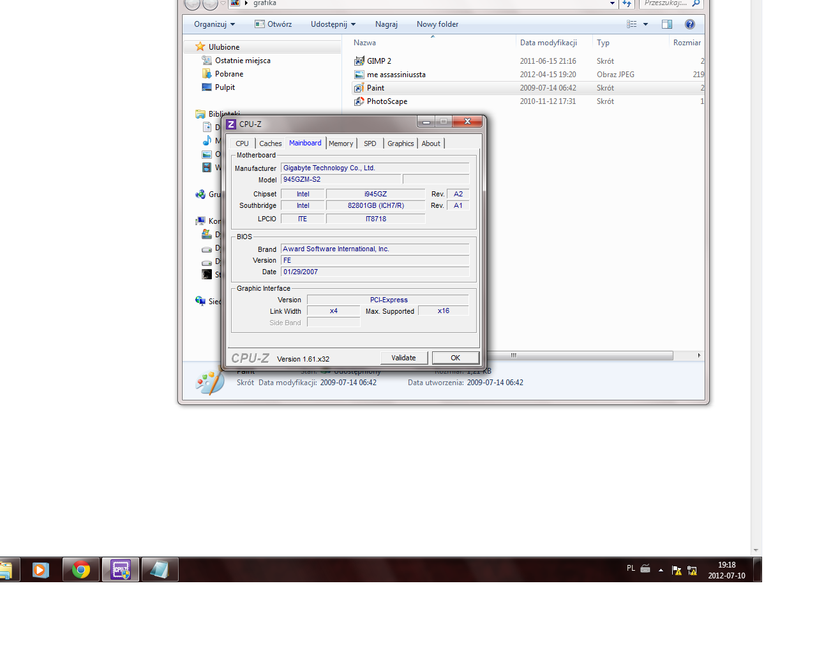Click the CPU-Z icon in the taskbar
The height and width of the screenshot is (653, 817).
pos(121,569)
